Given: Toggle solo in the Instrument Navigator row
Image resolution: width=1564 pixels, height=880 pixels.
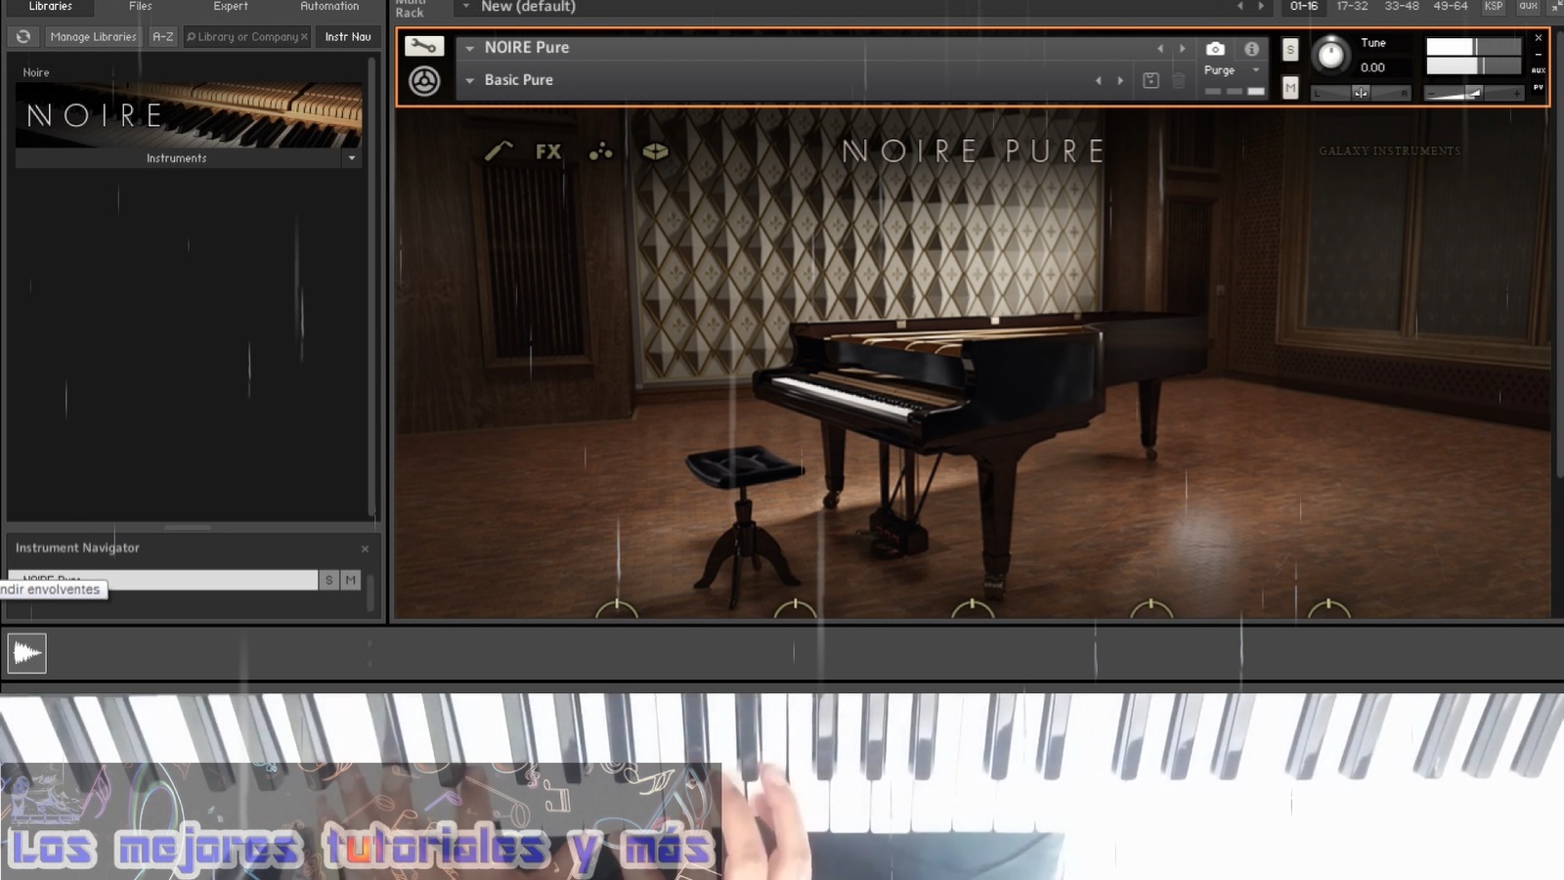Looking at the screenshot, I should (329, 580).
